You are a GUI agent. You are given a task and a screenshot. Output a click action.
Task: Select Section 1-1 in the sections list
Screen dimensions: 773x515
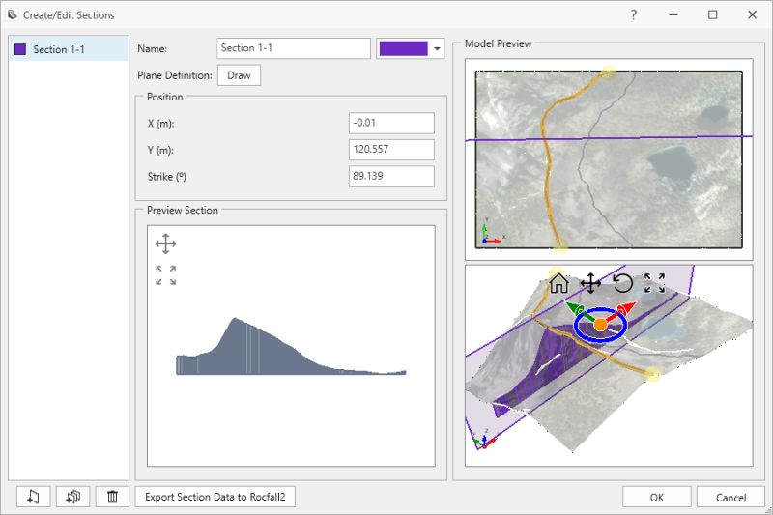69,49
